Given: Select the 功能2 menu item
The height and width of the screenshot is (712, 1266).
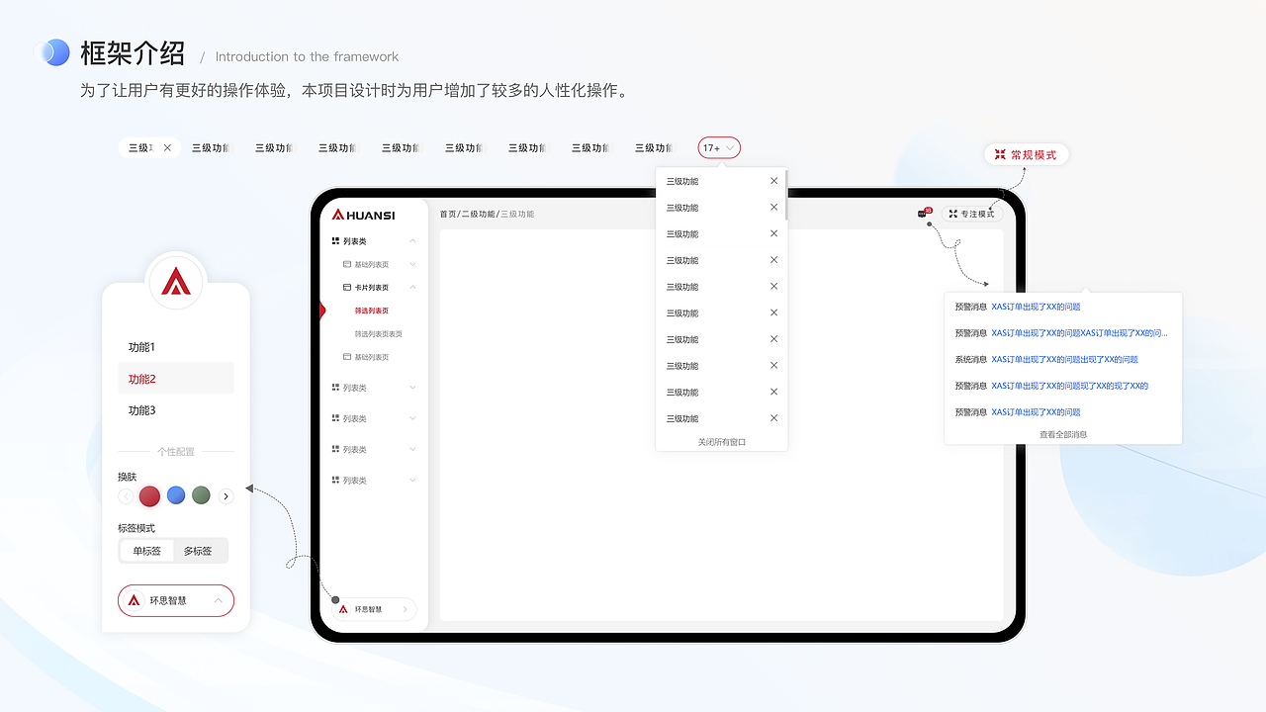Looking at the screenshot, I should click(x=175, y=378).
